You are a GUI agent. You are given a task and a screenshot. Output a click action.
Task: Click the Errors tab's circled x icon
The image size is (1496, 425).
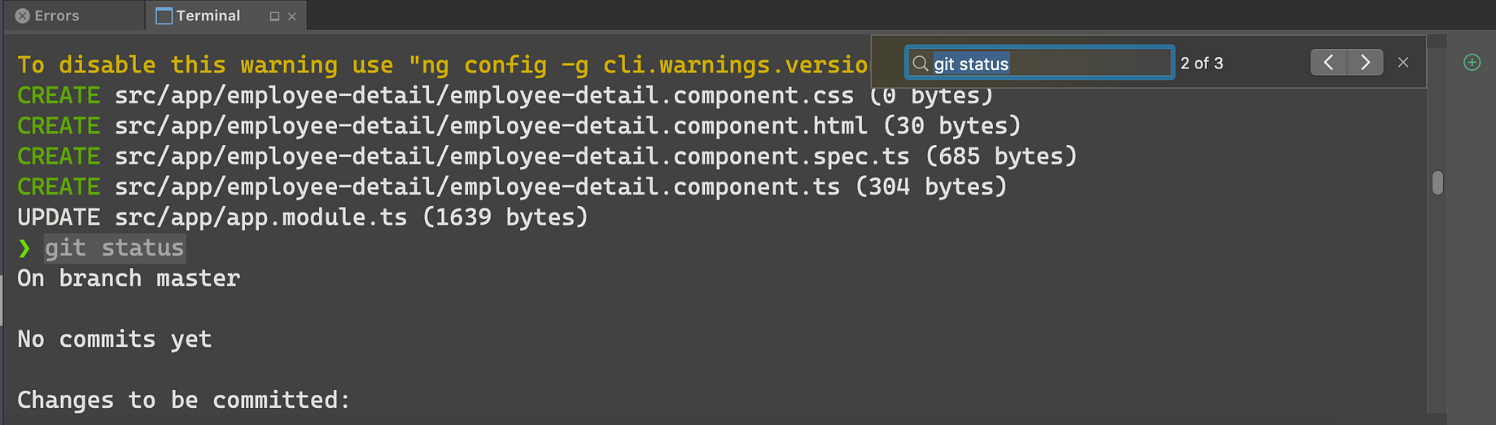point(23,15)
